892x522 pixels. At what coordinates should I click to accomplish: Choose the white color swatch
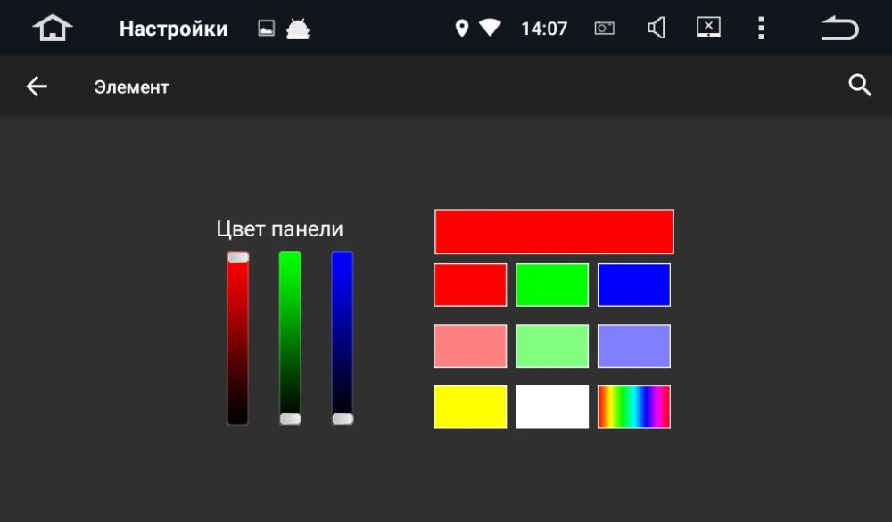(x=552, y=407)
